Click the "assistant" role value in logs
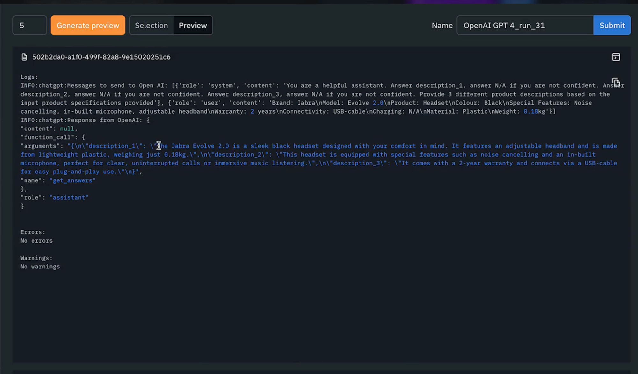Screen dimensions: 638x374 [69, 198]
